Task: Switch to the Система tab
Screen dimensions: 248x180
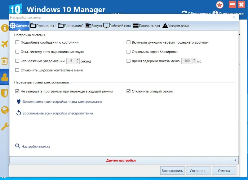Action: click(x=20, y=26)
